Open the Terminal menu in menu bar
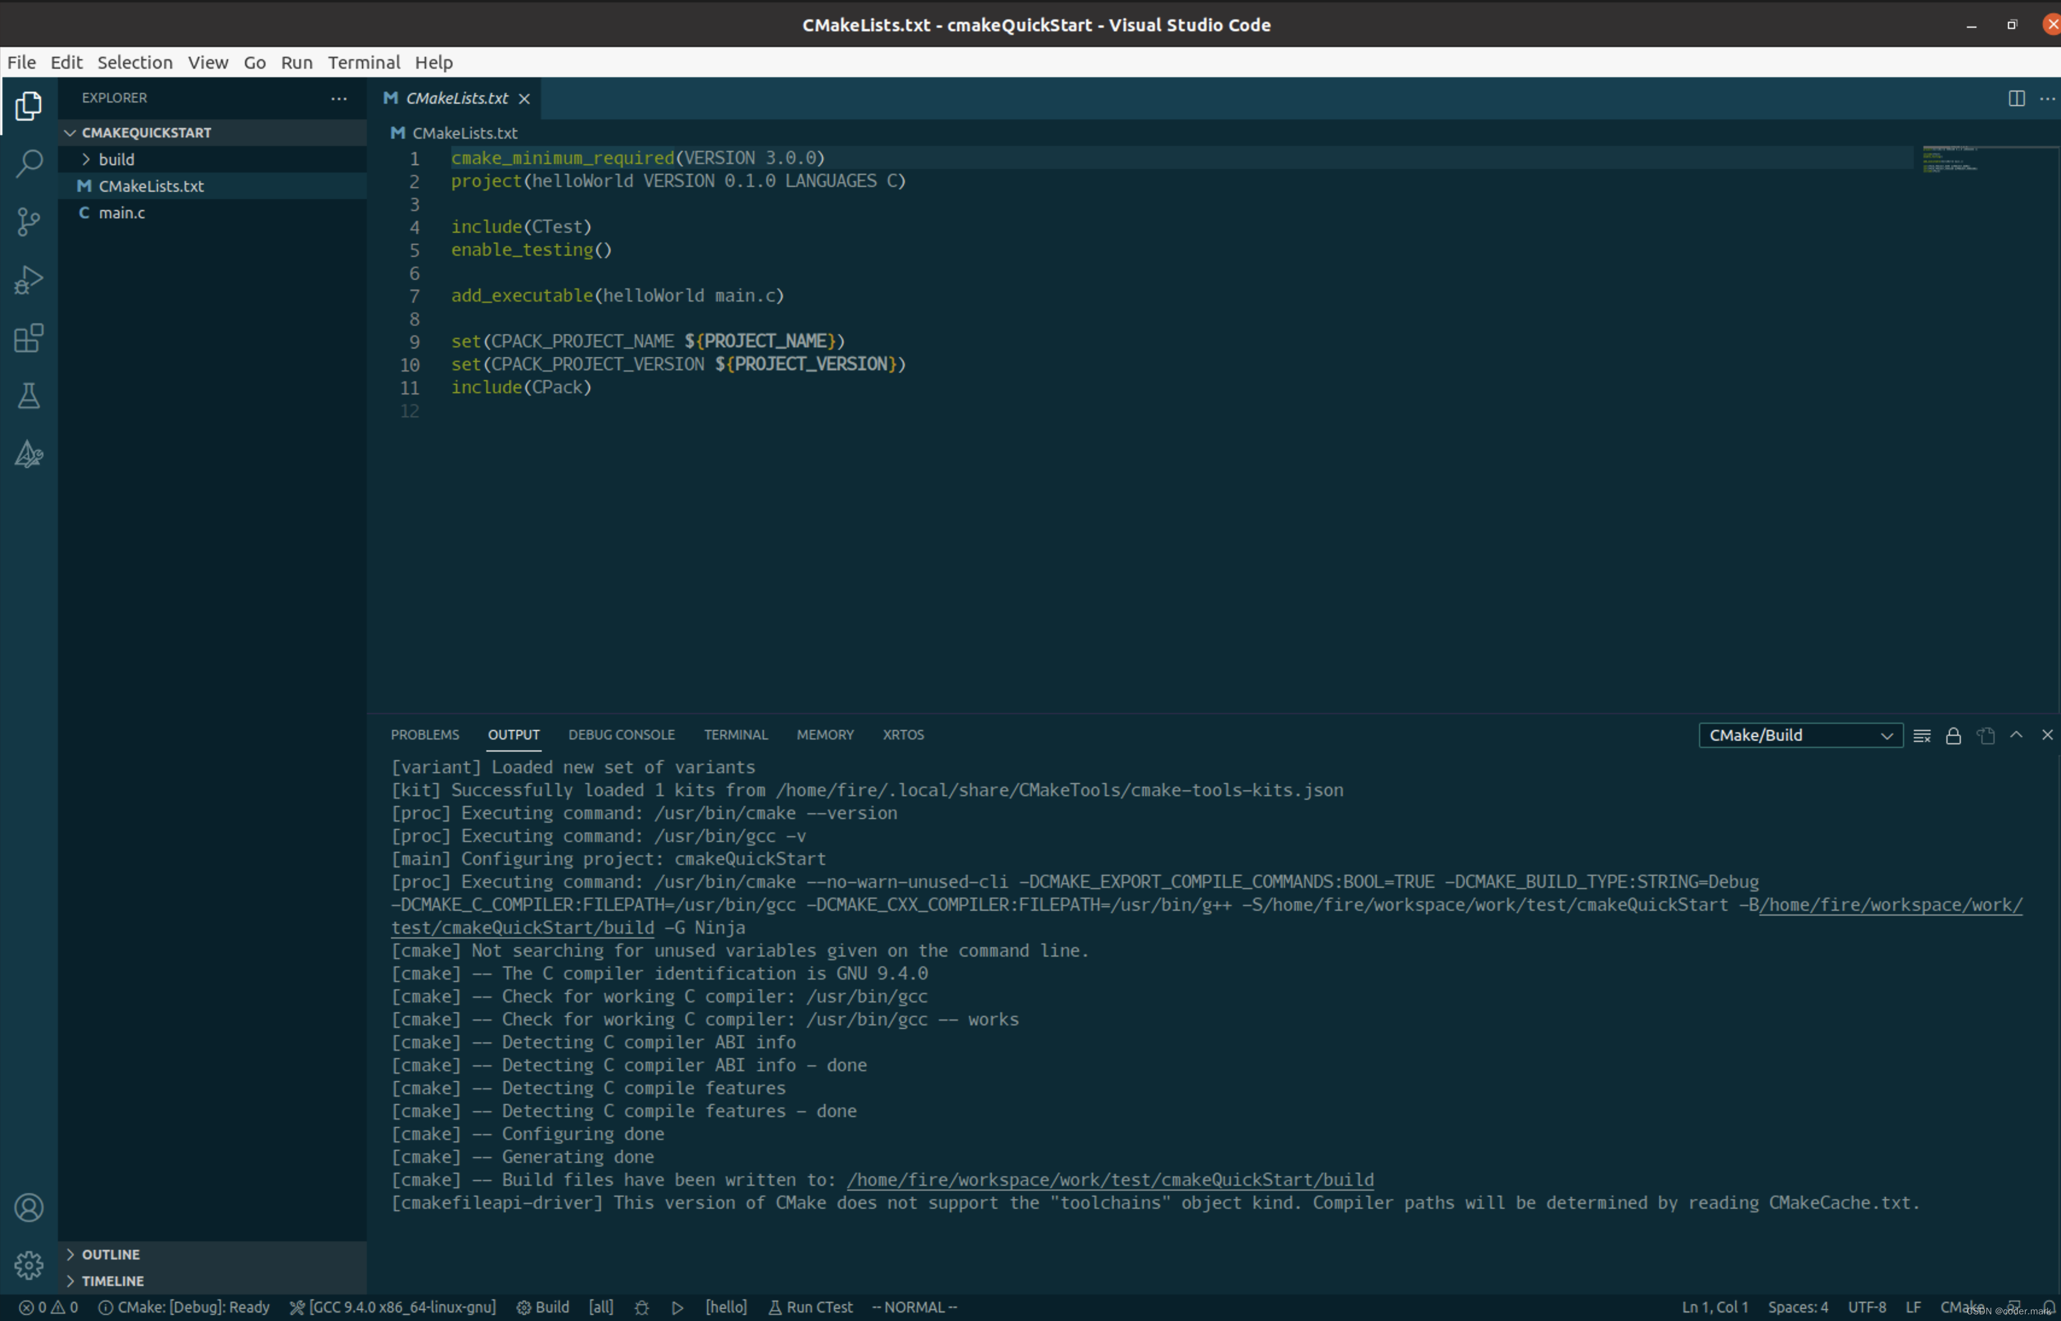The width and height of the screenshot is (2061, 1321). click(x=363, y=63)
